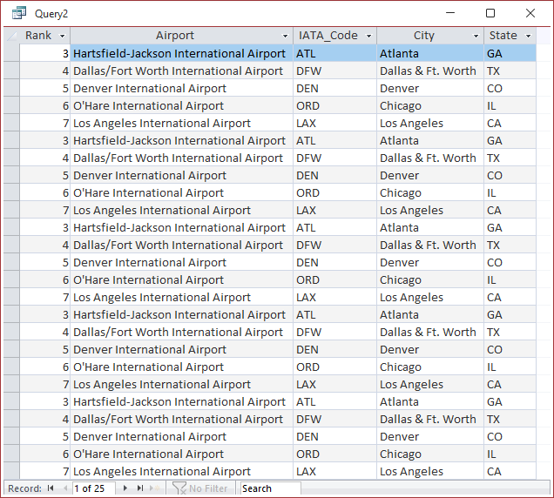Maximize the Query2 window
Viewport: 554px width, 498px height.
coord(490,13)
